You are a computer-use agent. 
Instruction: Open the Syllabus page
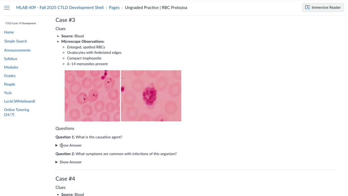coord(10,59)
